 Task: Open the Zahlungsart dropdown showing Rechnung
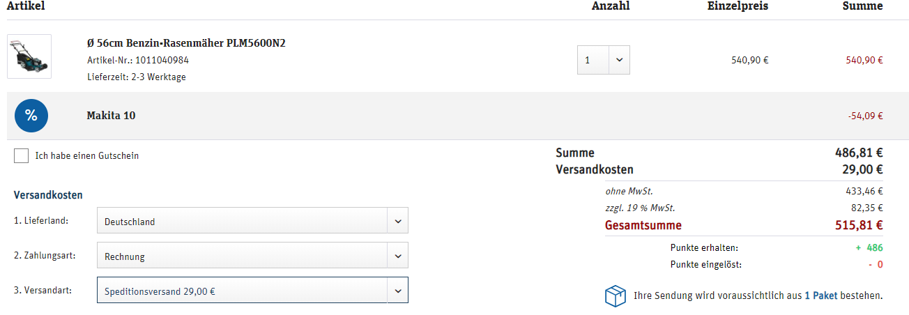click(x=252, y=256)
